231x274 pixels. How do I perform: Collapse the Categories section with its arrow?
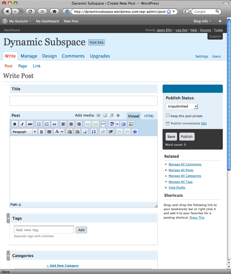click(8, 256)
